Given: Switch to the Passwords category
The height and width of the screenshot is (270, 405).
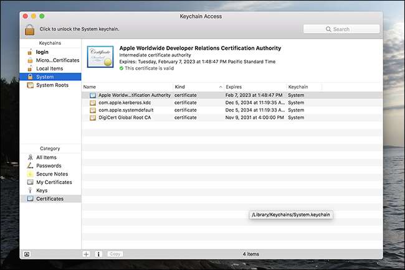Looking at the screenshot, I should click(48, 165).
